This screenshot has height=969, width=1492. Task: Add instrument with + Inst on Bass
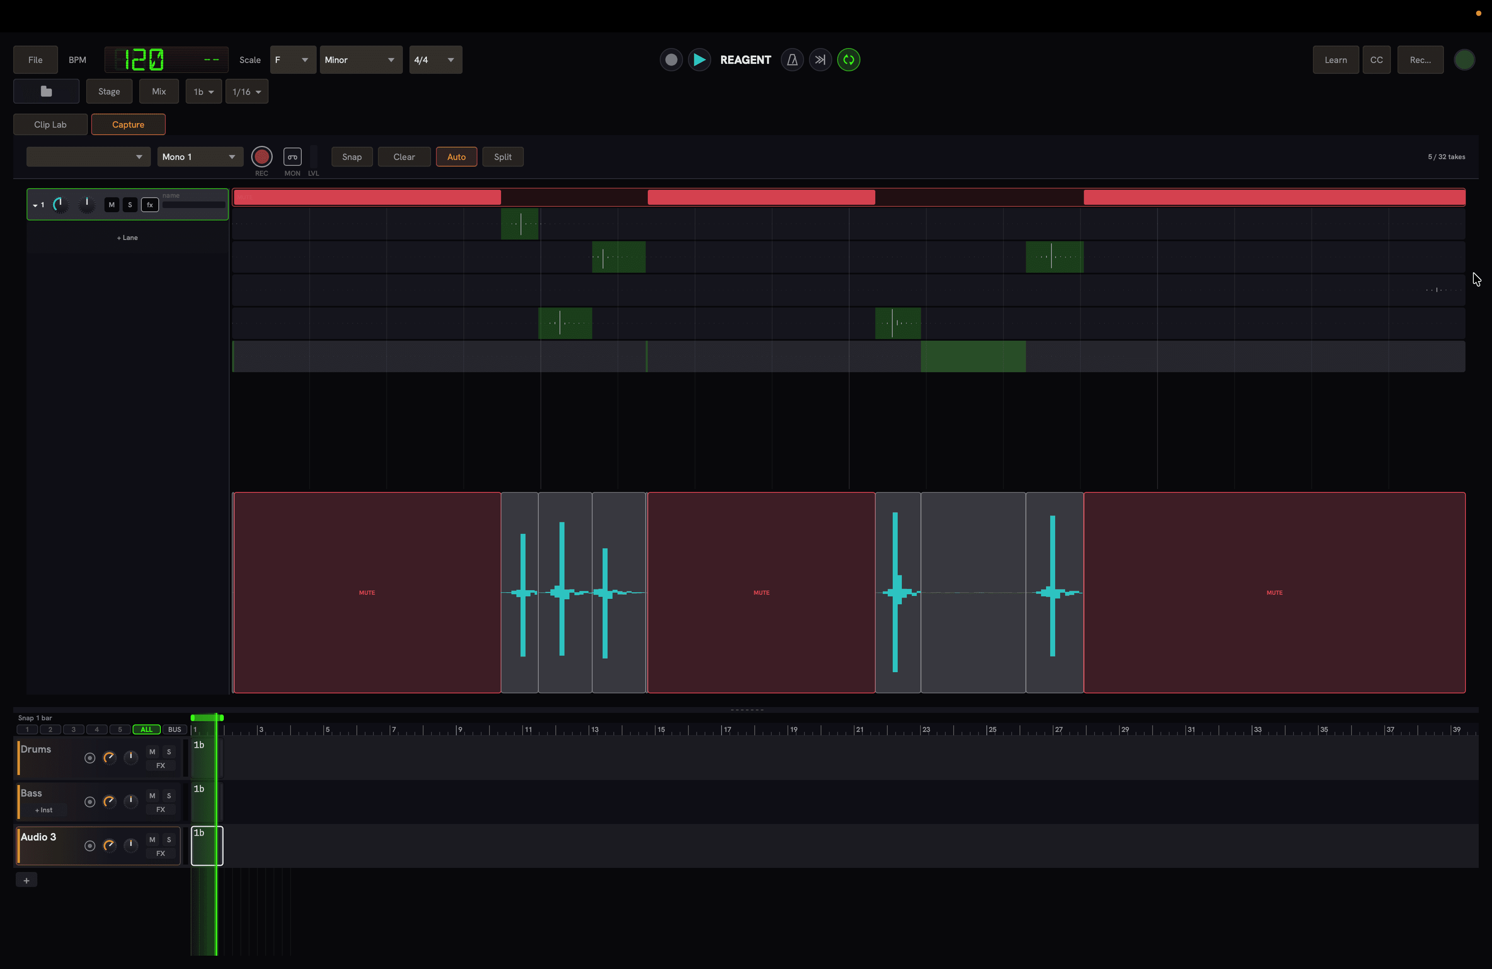coord(44,810)
